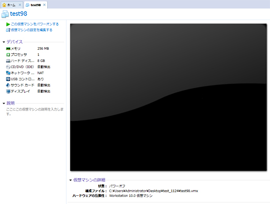The height and width of the screenshot is (204, 270).
Task: Click the test98 title heading
Action: coord(18,14)
